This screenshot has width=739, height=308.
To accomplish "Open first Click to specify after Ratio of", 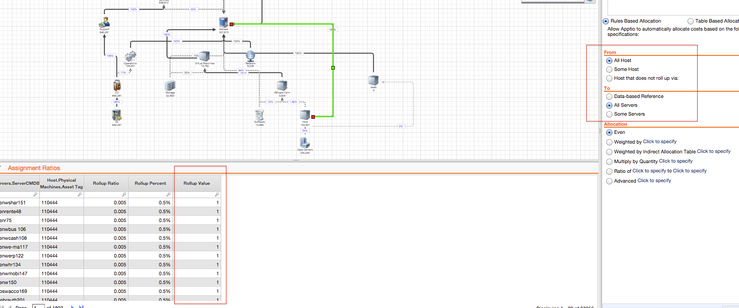I will pos(649,171).
